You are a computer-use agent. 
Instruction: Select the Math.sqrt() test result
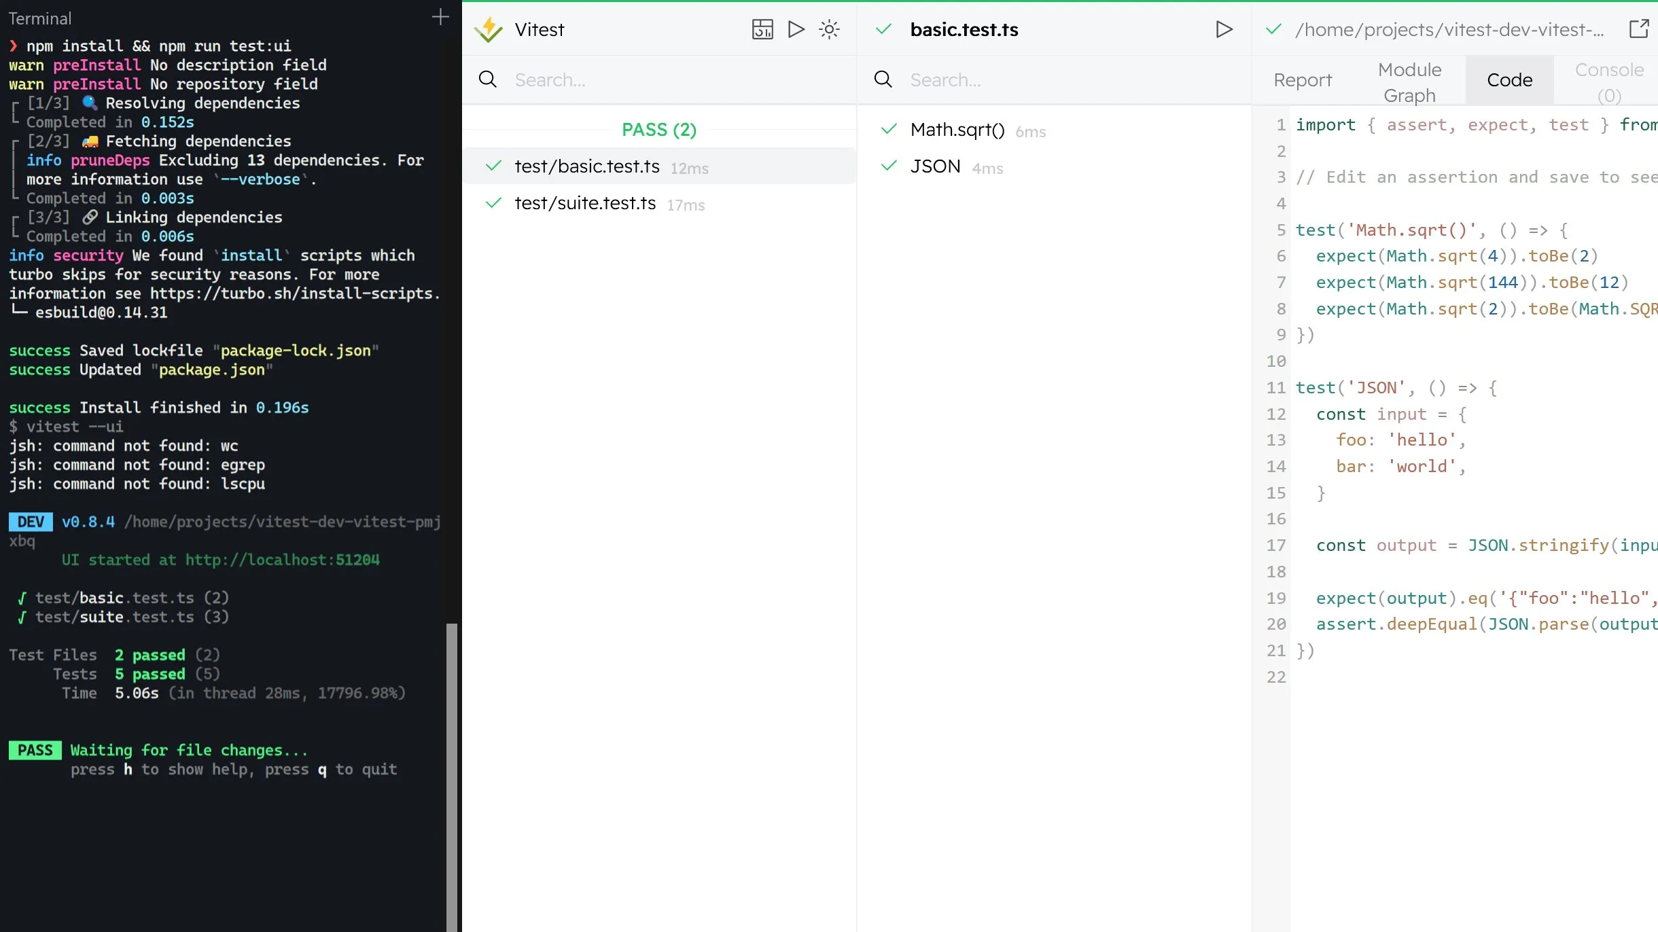(957, 129)
